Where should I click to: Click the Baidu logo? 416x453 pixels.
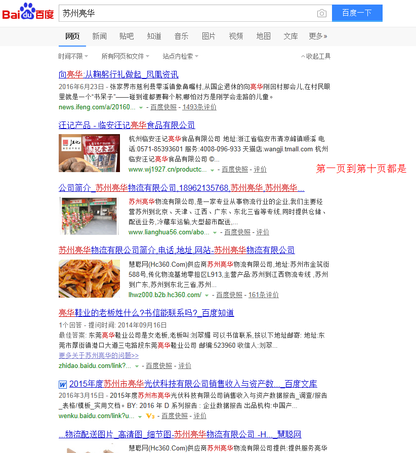pos(28,12)
